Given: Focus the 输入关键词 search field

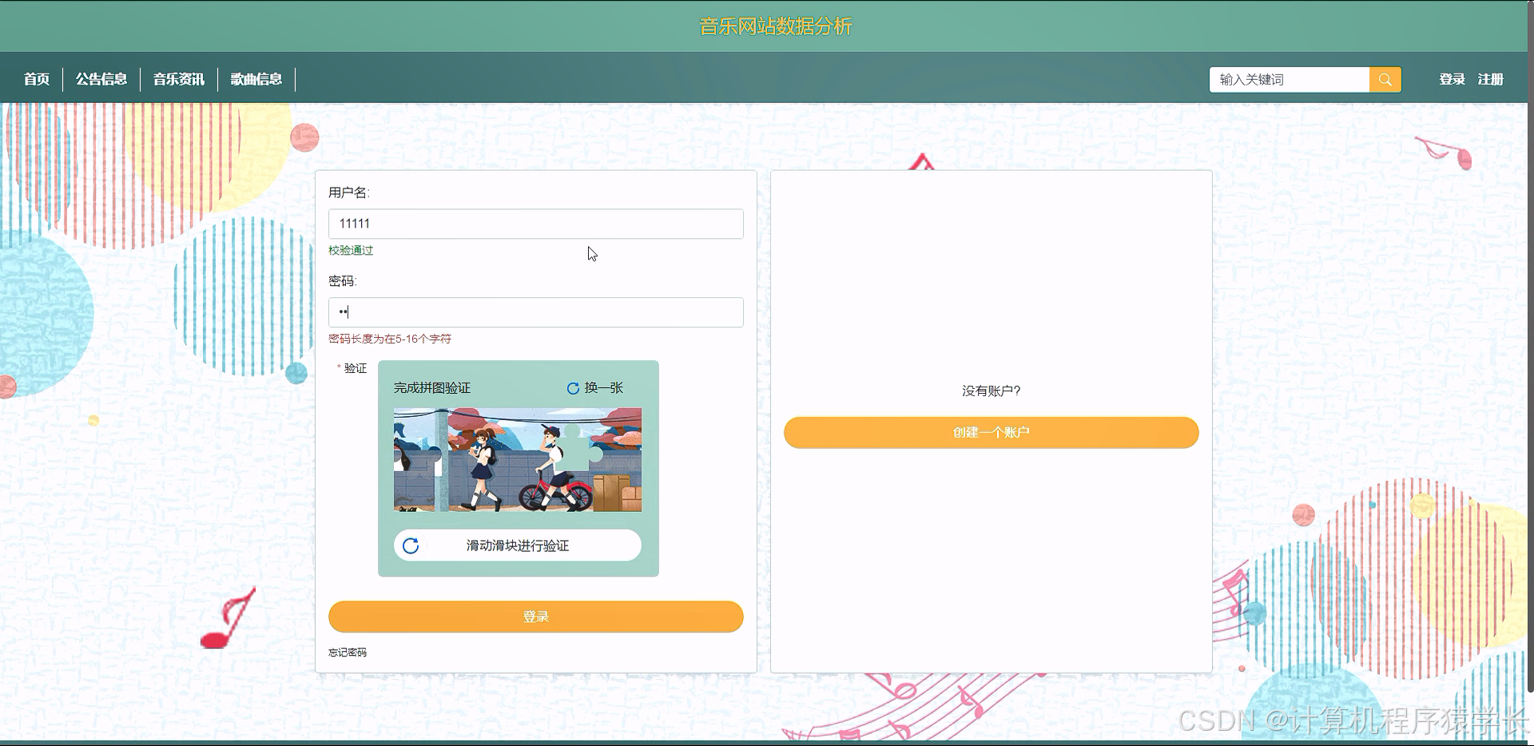Looking at the screenshot, I should click(1289, 79).
